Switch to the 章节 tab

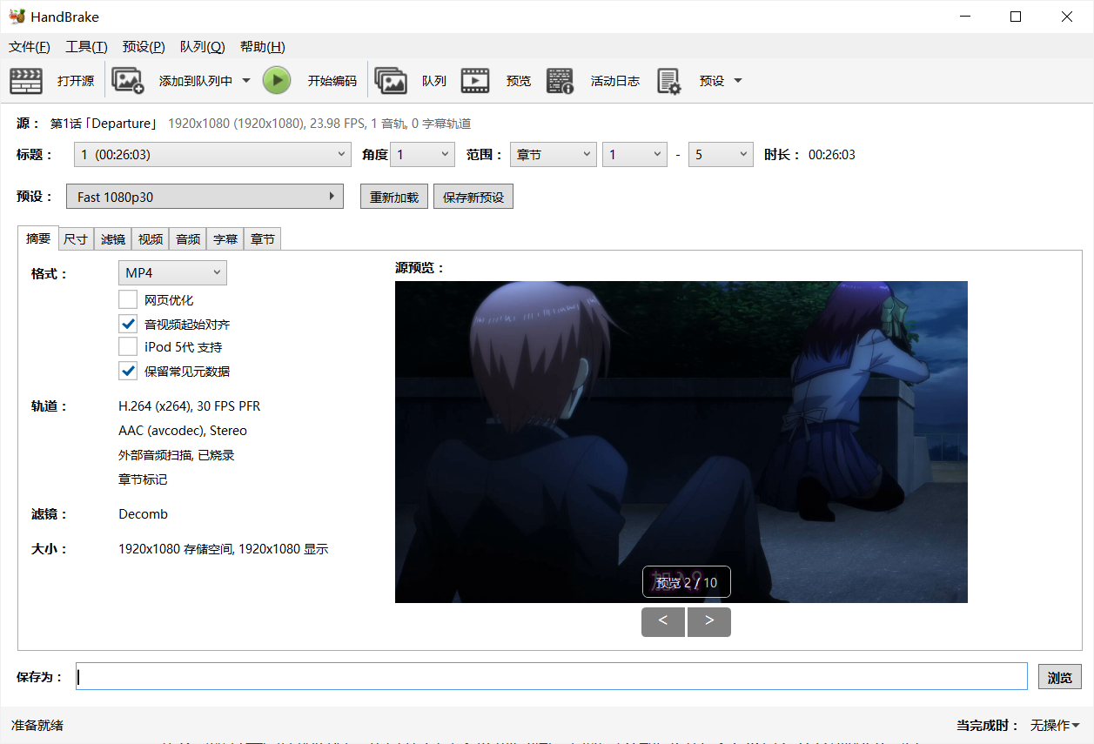pos(263,239)
